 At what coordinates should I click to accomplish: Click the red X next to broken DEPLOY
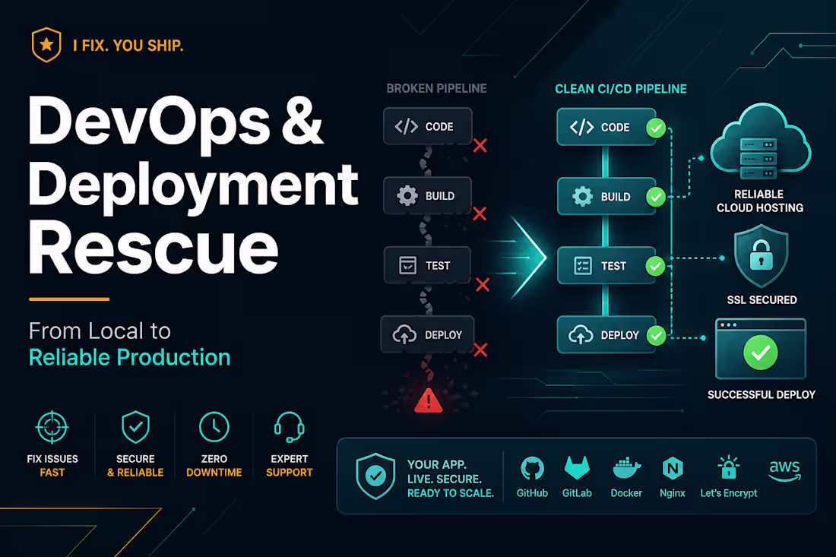480,350
